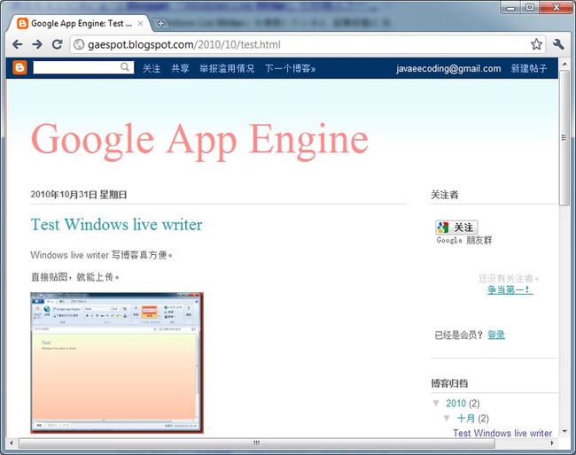576x455 pixels.
Task: Click the horizontal scrollbar thumb
Action: (x=256, y=443)
